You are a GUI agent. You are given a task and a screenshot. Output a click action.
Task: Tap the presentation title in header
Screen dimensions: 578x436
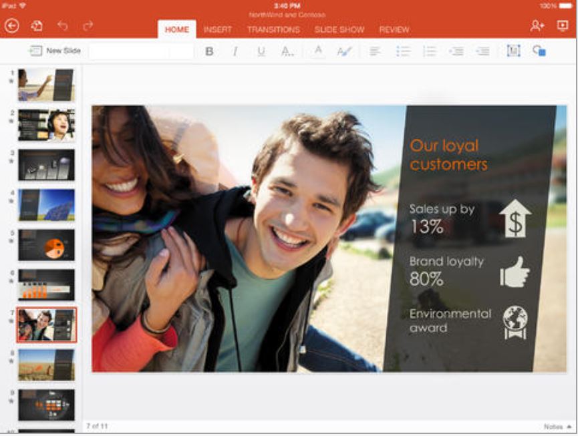287,15
